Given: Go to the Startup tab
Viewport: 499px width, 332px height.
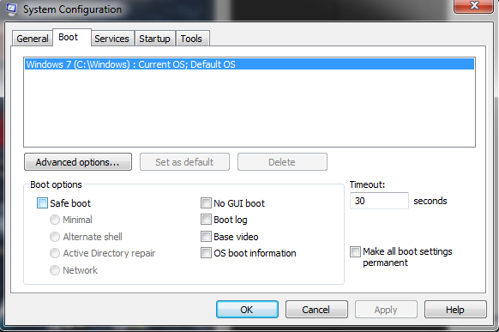Looking at the screenshot, I should pos(154,39).
